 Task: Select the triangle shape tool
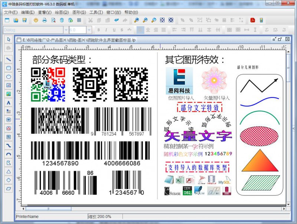tap(9, 172)
